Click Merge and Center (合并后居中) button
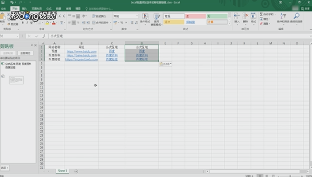Viewport: 312px width, 177px height. 101,22
